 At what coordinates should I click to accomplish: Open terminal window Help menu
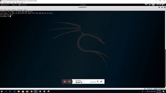click(25, 10)
